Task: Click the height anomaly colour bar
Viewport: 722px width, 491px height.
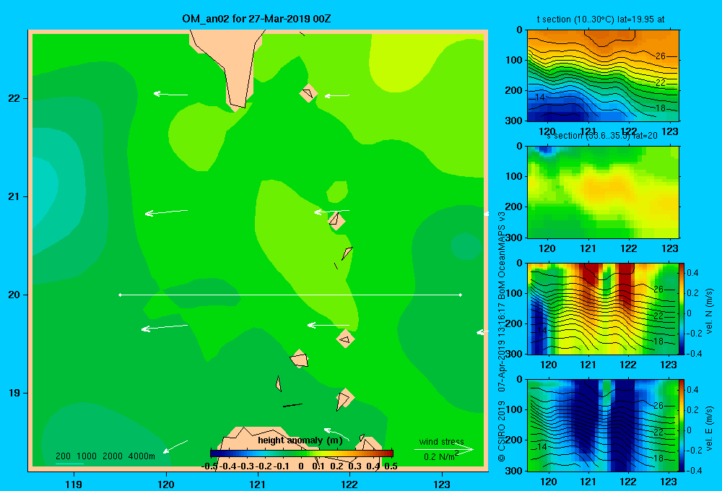Action: click(x=302, y=453)
